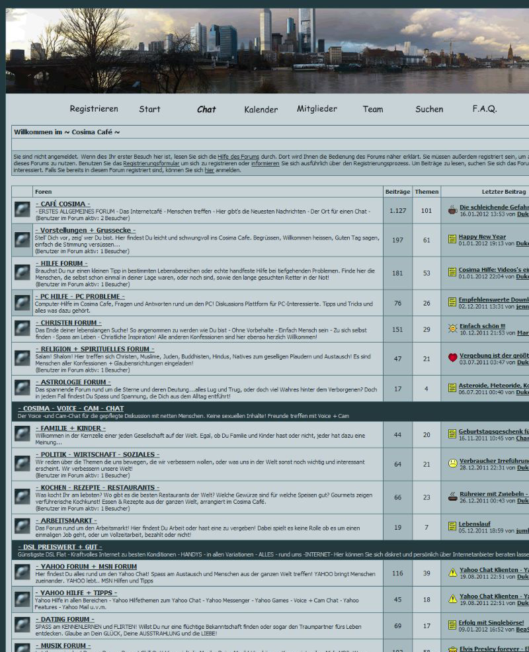Click the status icon beside YAHOO FORUM + MSN FORUM
The image size is (529, 652).
(x=22, y=573)
